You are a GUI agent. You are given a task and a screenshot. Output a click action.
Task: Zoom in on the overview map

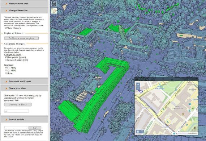(138, 84)
